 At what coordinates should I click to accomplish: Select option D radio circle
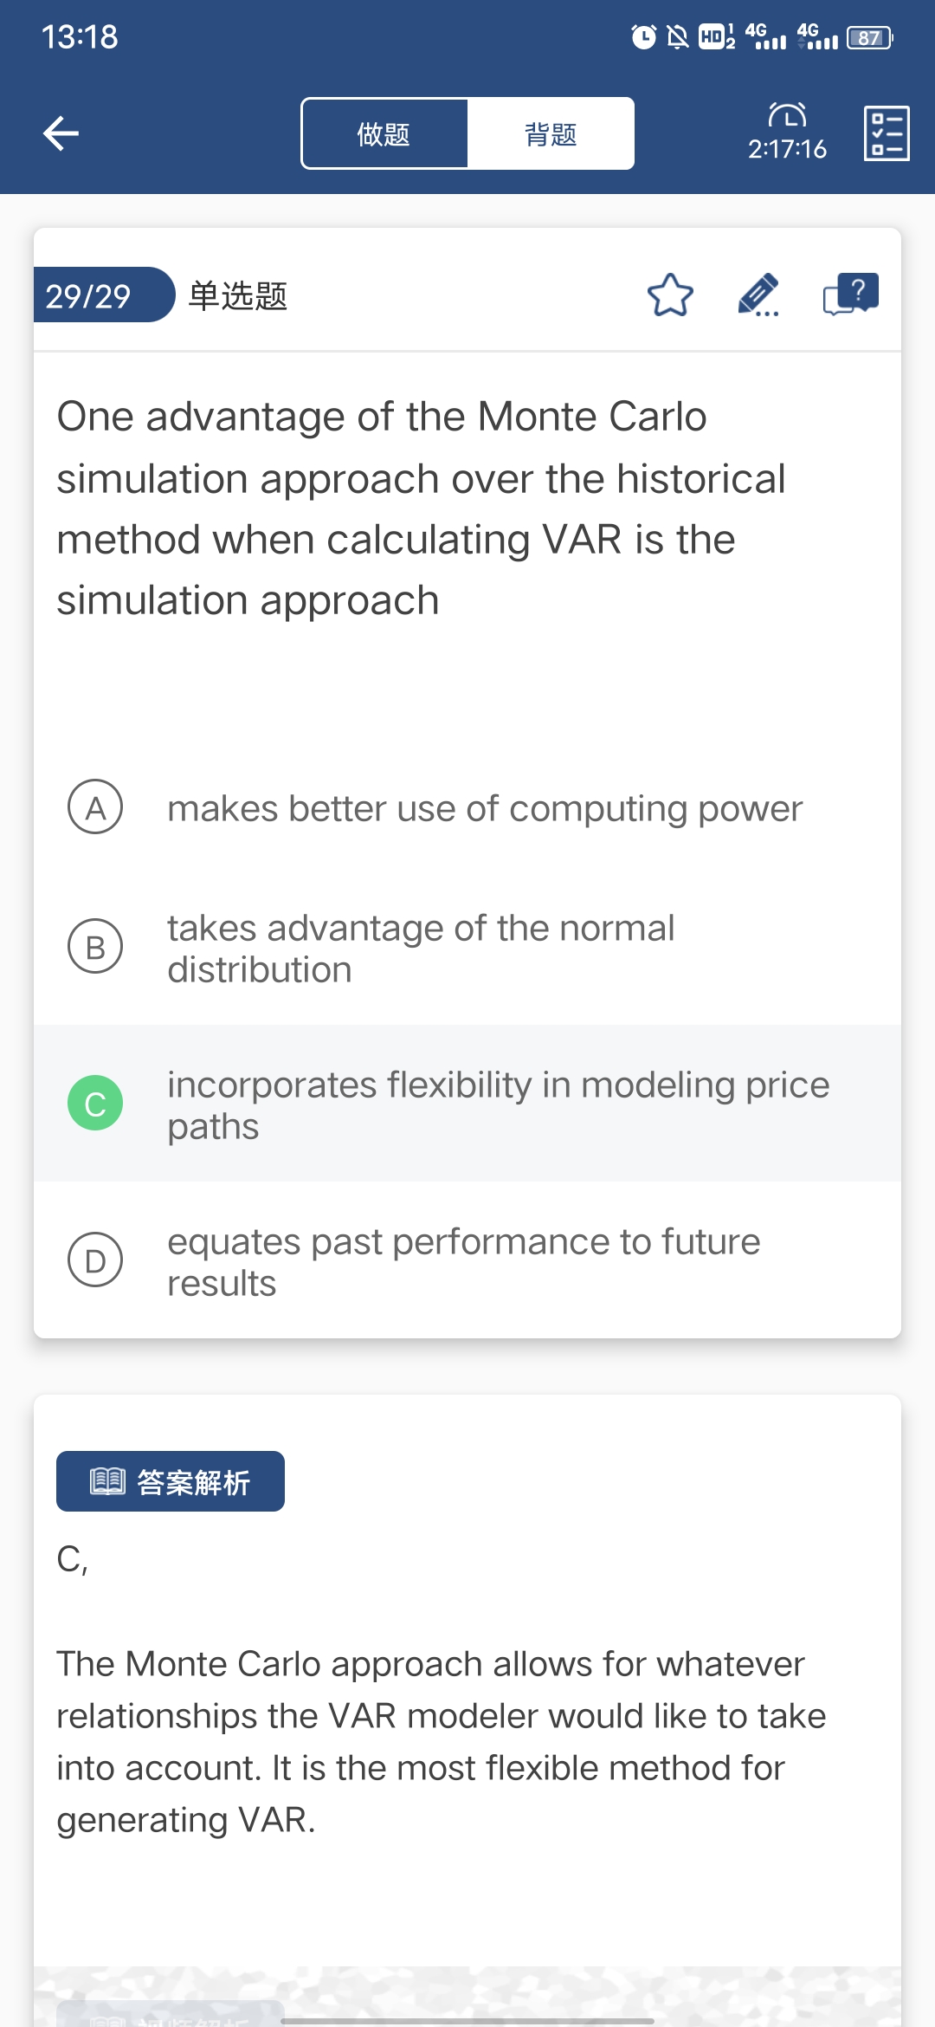(x=95, y=1260)
